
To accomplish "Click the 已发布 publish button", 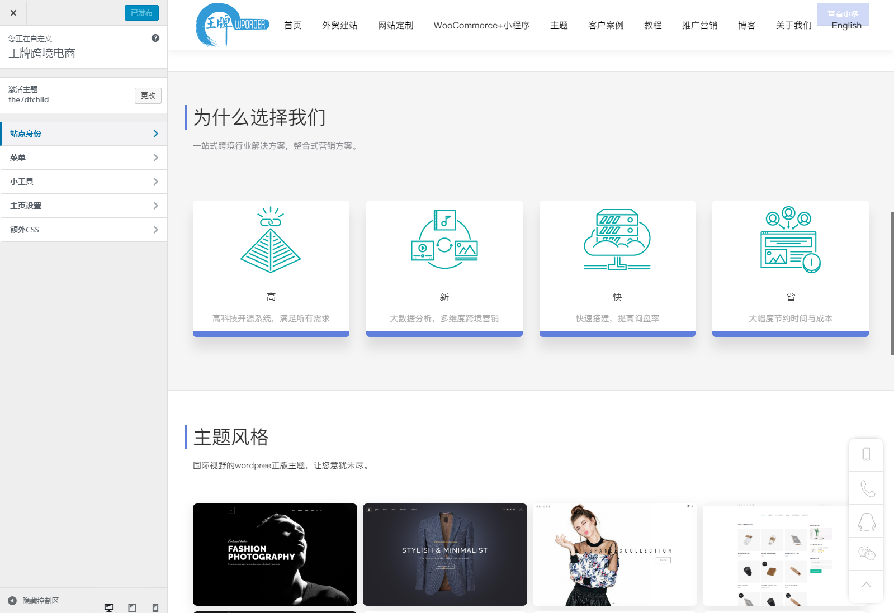I will [141, 13].
